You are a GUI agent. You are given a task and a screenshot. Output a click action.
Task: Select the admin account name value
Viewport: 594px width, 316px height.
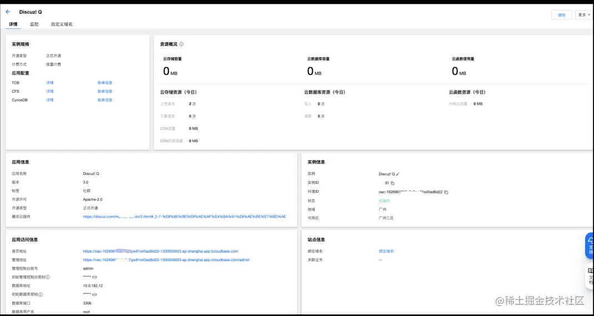click(x=88, y=269)
